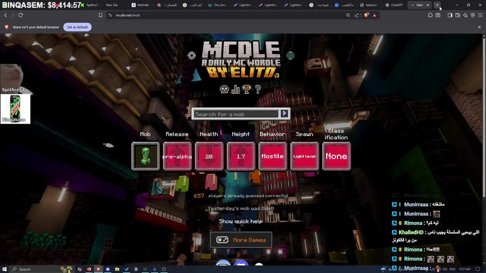Switch to The_Dre tab

tap(217, 5)
